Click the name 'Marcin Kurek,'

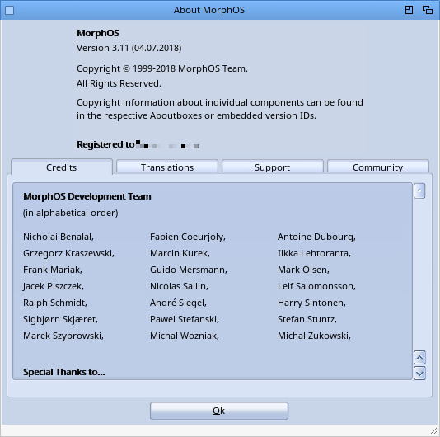180,253
